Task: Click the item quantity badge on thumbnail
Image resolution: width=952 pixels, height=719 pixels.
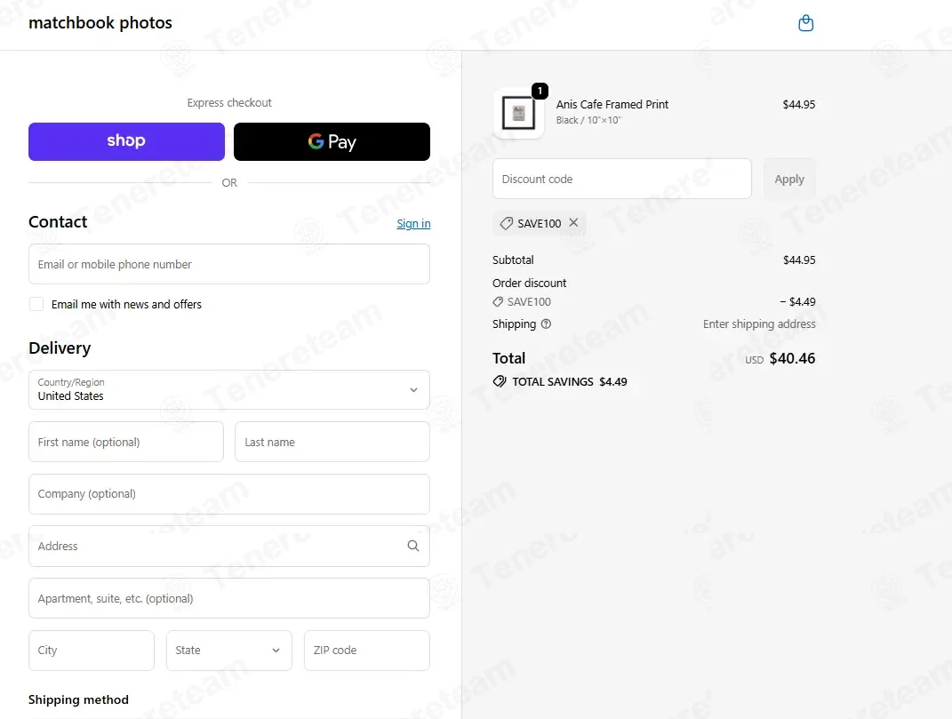Action: coord(540,91)
